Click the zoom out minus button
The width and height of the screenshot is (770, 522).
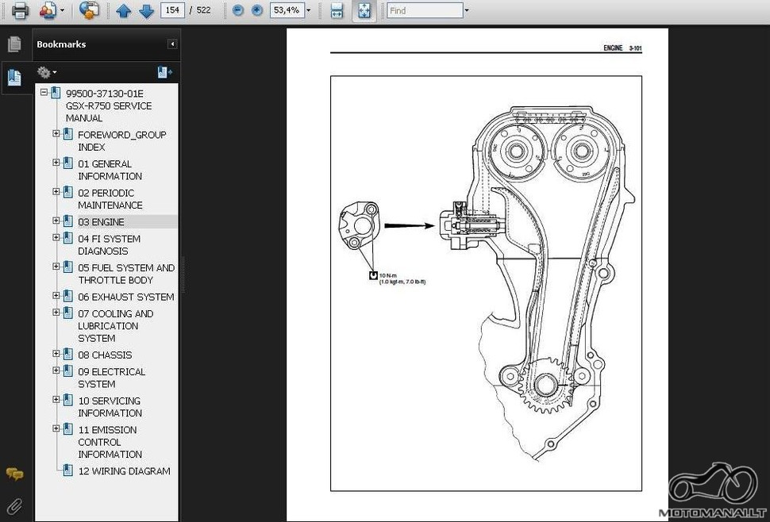pos(238,10)
